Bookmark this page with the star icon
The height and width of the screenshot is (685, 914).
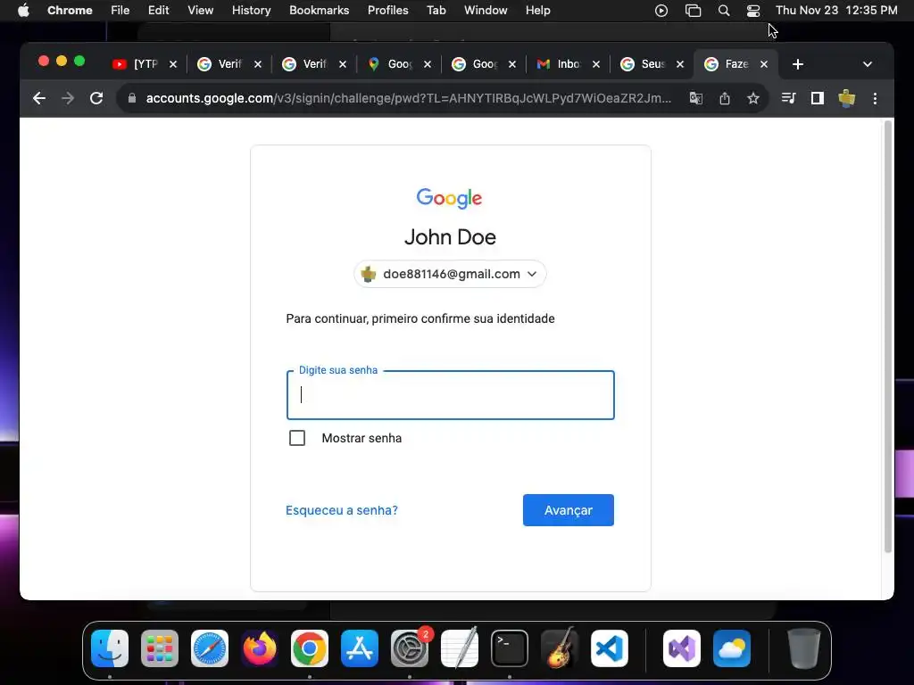(753, 98)
